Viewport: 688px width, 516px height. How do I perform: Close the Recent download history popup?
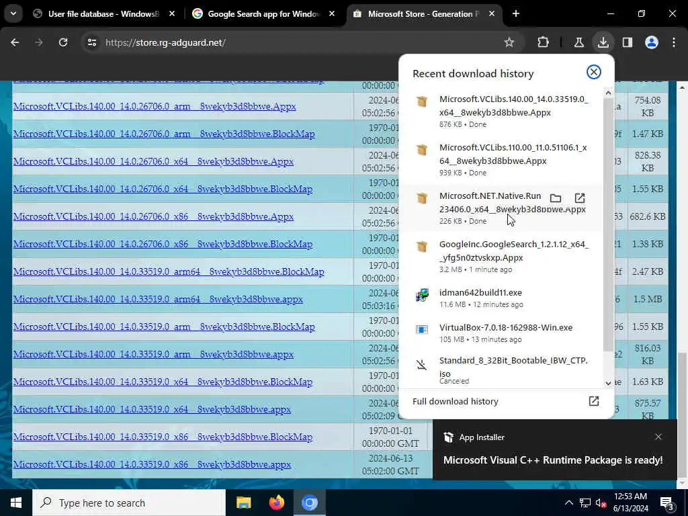pos(594,72)
